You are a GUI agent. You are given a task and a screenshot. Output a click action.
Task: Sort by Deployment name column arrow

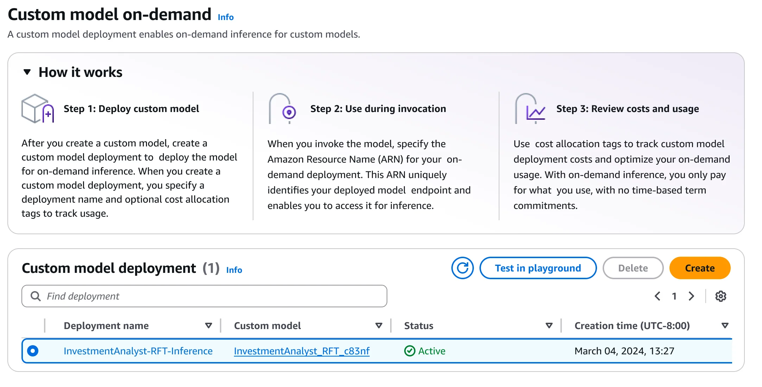(x=208, y=326)
